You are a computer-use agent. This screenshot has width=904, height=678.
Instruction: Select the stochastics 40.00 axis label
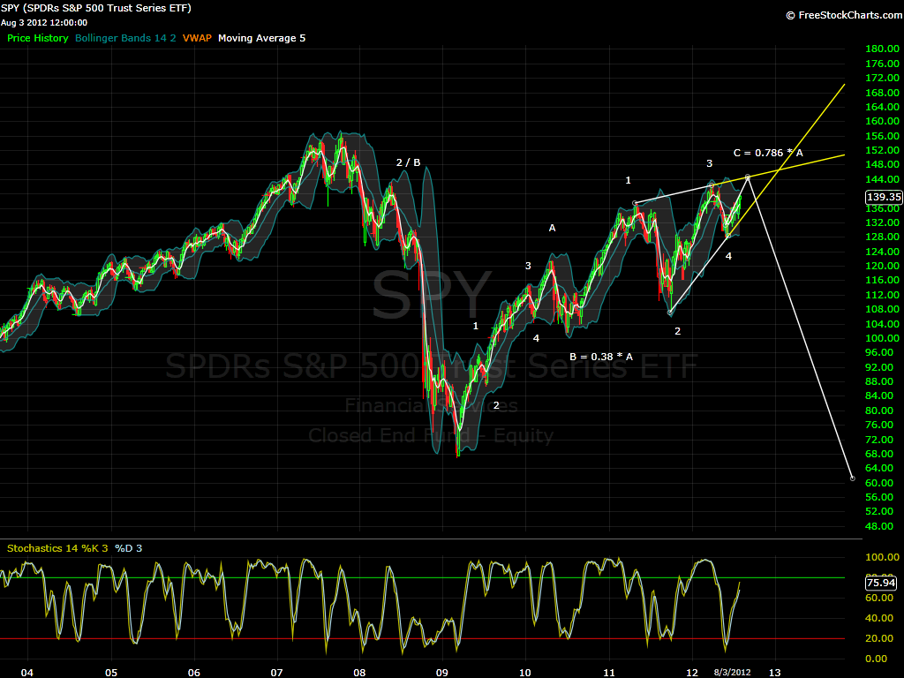click(x=879, y=618)
